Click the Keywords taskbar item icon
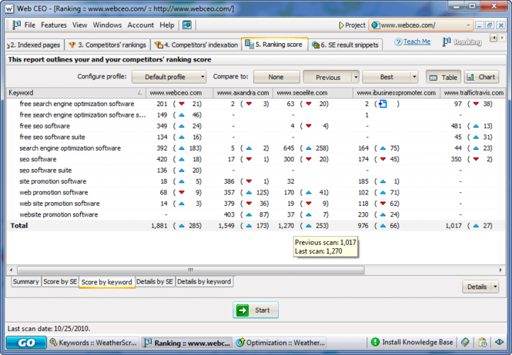Viewport: 512px width, 355px height. [54, 342]
